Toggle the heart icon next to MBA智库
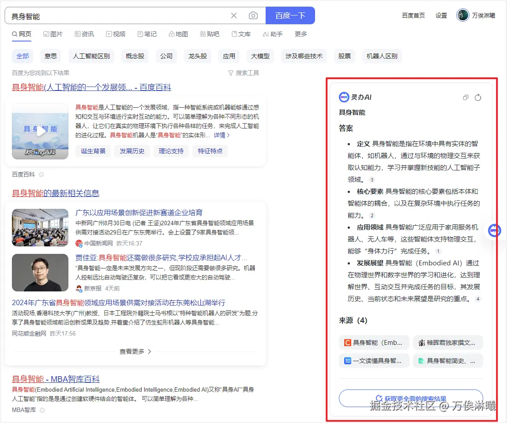 pyautogui.click(x=41, y=410)
